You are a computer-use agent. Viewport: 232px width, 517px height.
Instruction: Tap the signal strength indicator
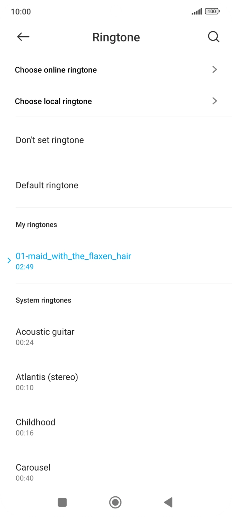pos(195,11)
